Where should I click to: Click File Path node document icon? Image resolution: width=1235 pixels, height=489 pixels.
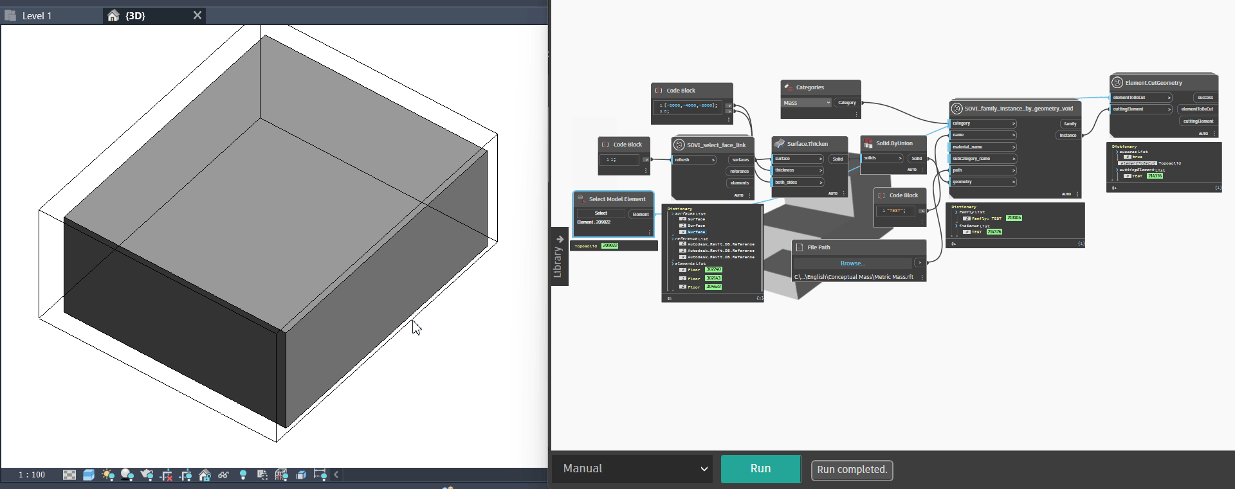point(800,247)
